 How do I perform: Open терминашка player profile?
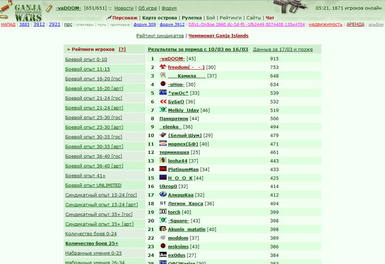pyautogui.click(x=174, y=152)
